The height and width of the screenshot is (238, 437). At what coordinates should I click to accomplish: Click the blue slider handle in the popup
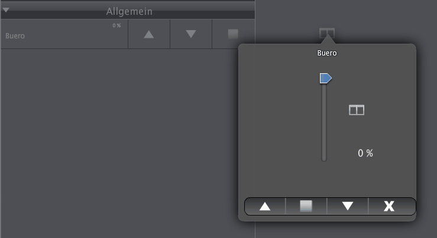click(x=325, y=78)
